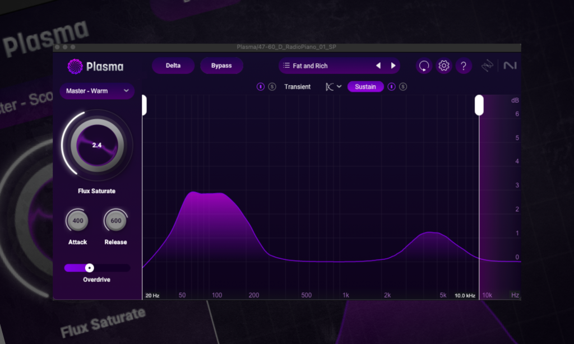Click the Native Instruments logo
574x344 pixels.
[510, 66]
